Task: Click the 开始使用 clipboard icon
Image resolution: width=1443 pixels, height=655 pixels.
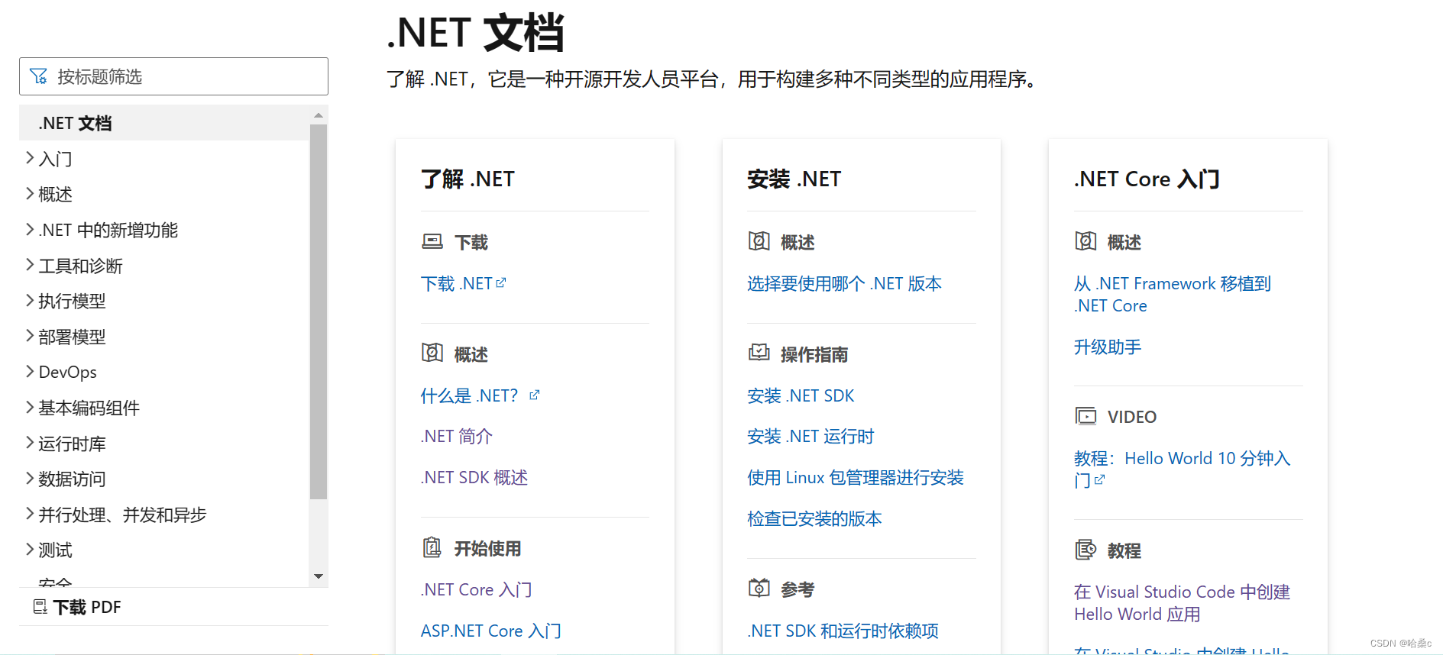Action: click(432, 547)
